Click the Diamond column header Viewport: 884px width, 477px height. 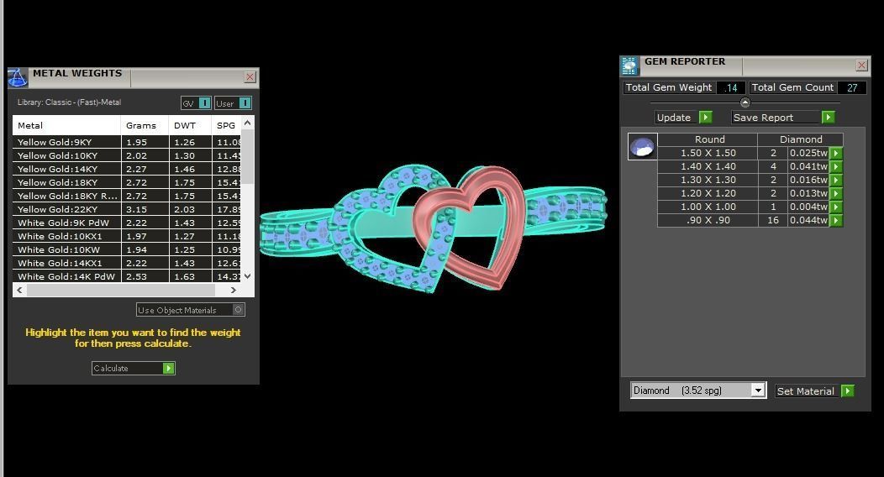tap(801, 139)
